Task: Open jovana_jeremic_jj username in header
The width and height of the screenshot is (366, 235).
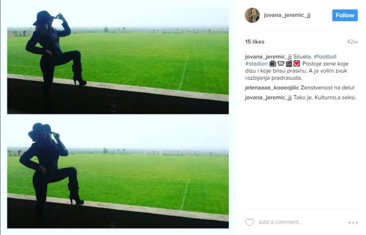Action: pos(287,15)
